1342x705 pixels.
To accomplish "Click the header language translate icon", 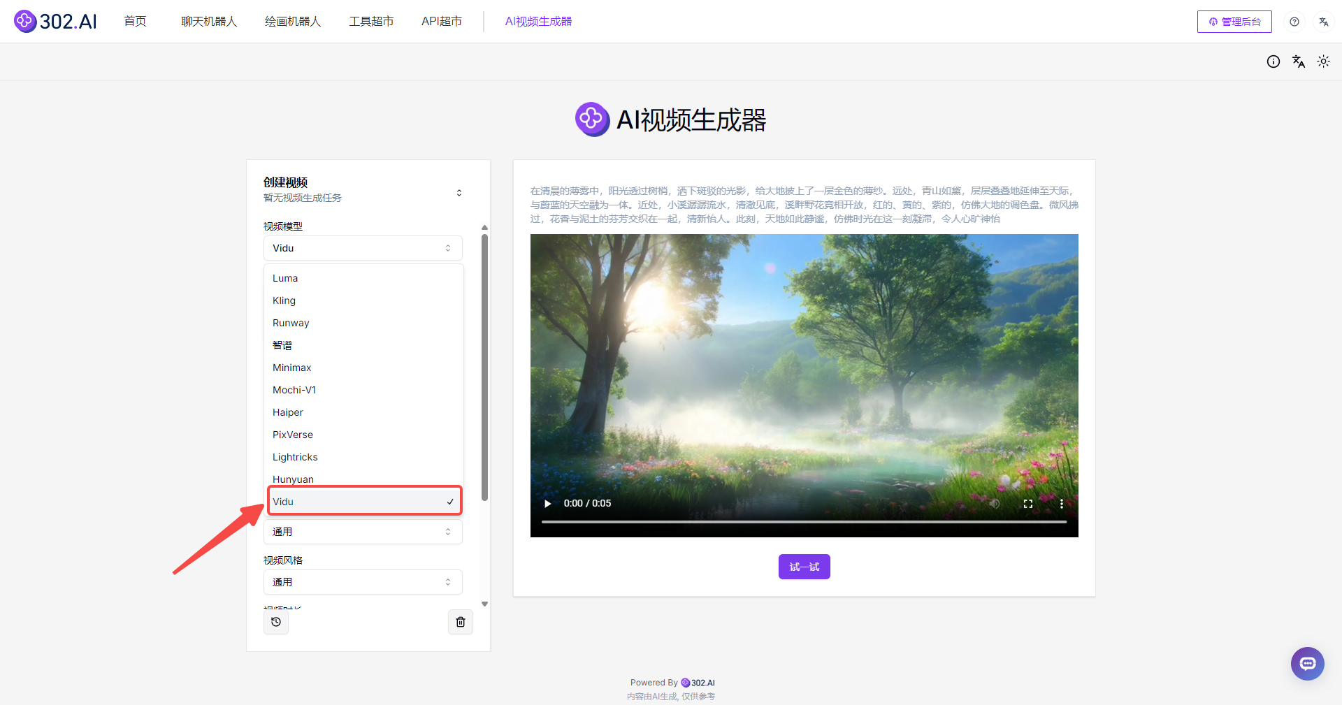I will pos(1324,22).
